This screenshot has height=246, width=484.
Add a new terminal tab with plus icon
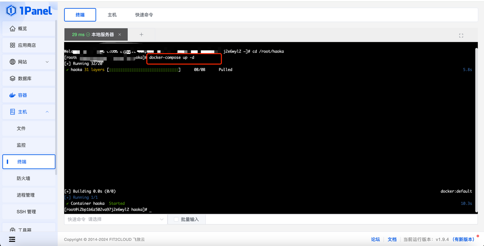point(141,35)
